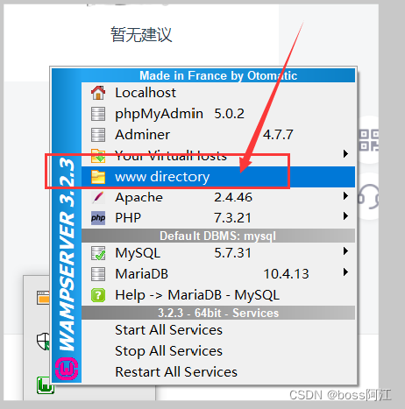405x409 pixels.
Task: Click the Localhost house icon
Action: pos(98,93)
